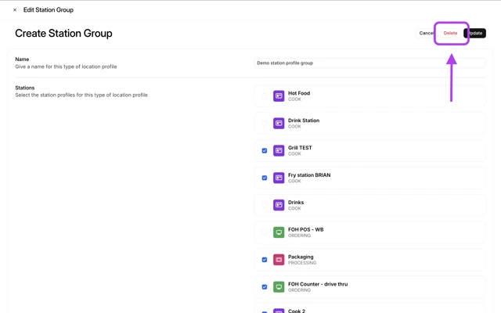Click the pink Packaging processing icon
Viewport: 501px width, 313px height.
click(279, 260)
